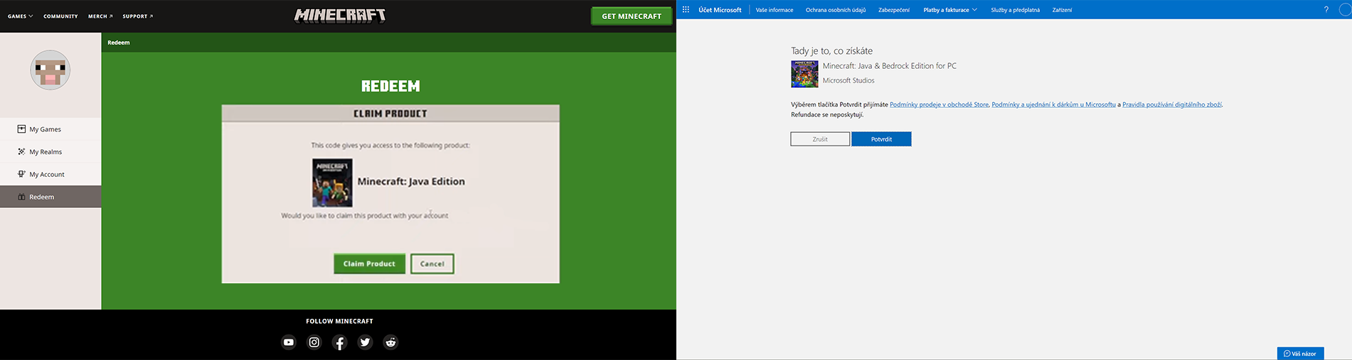Click the Minecraft logo in the header
Image resolution: width=1352 pixels, height=360 pixels.
click(340, 16)
